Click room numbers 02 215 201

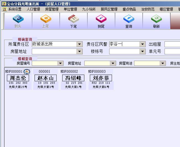pyautogui.click(x=74, y=83)
